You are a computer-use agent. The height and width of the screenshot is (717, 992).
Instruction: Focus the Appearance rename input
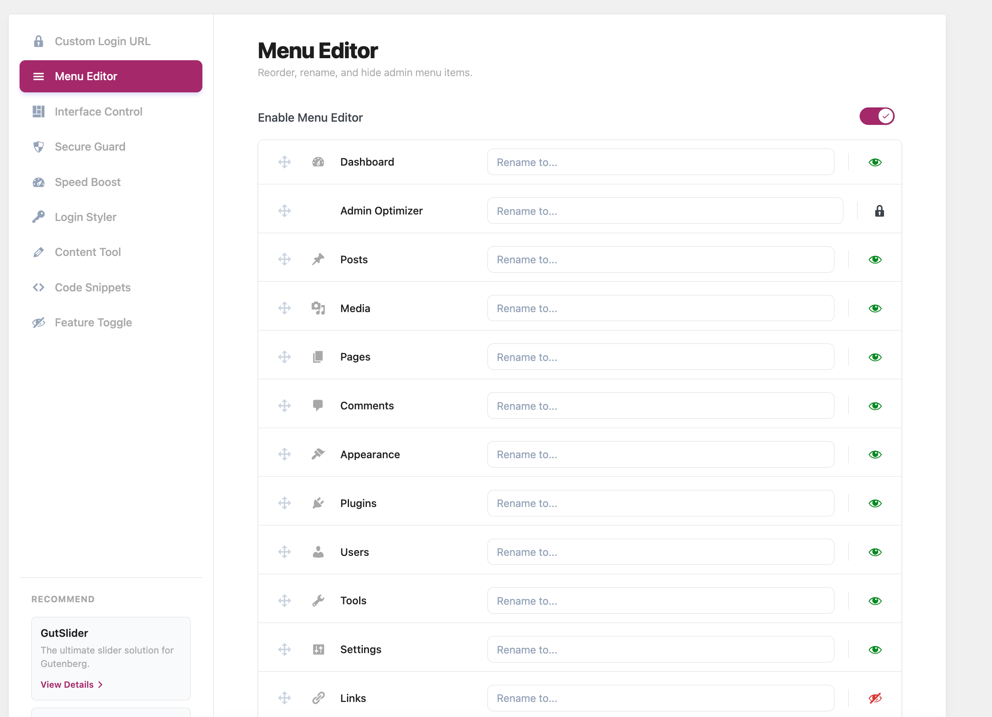click(661, 455)
